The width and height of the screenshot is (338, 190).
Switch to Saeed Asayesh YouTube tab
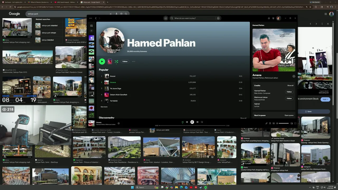coord(67,2)
